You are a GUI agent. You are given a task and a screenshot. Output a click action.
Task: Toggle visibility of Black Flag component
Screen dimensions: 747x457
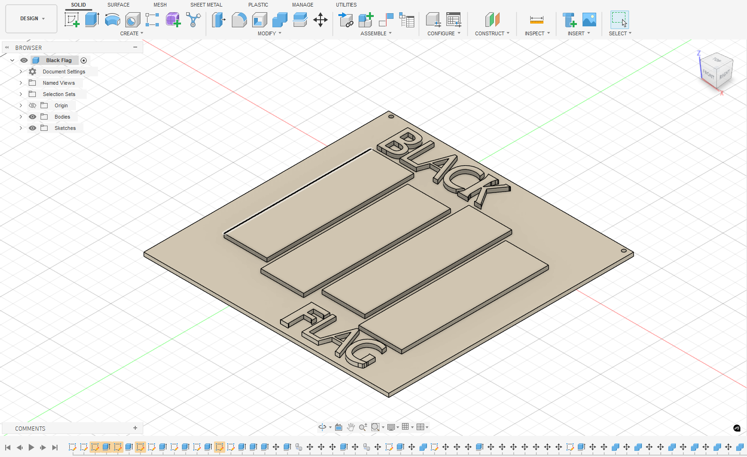pyautogui.click(x=24, y=60)
